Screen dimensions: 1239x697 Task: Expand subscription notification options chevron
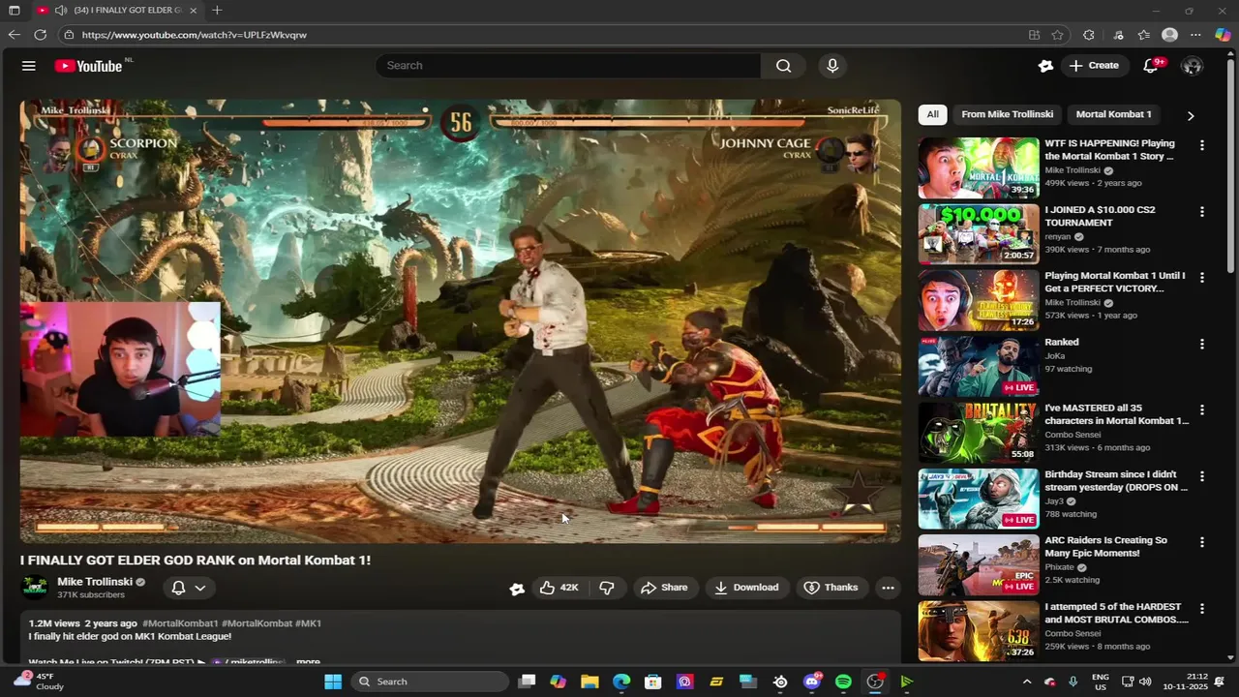tap(200, 588)
